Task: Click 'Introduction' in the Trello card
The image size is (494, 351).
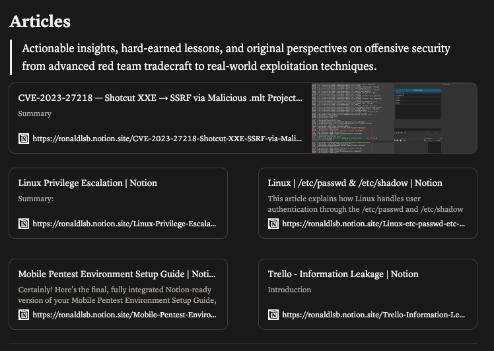Action: [x=289, y=290]
